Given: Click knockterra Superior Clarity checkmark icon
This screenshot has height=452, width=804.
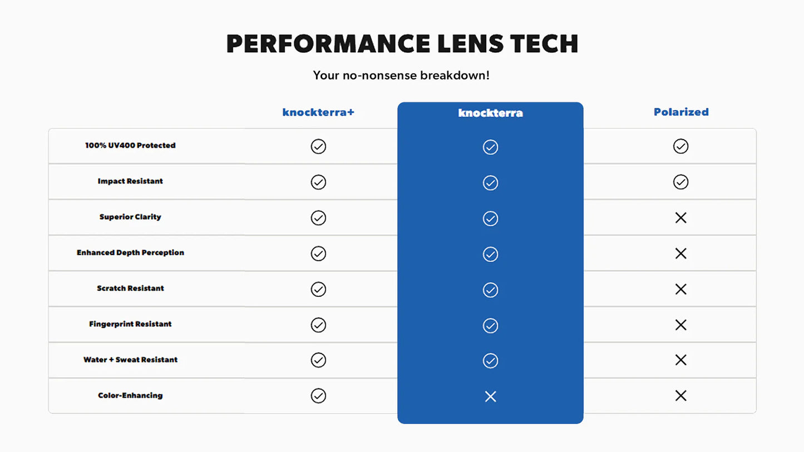Looking at the screenshot, I should [490, 218].
